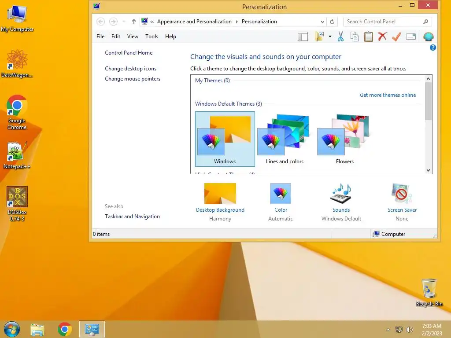Click the search magnifier icon
Viewport: 451px width, 338px height.
coord(426,22)
